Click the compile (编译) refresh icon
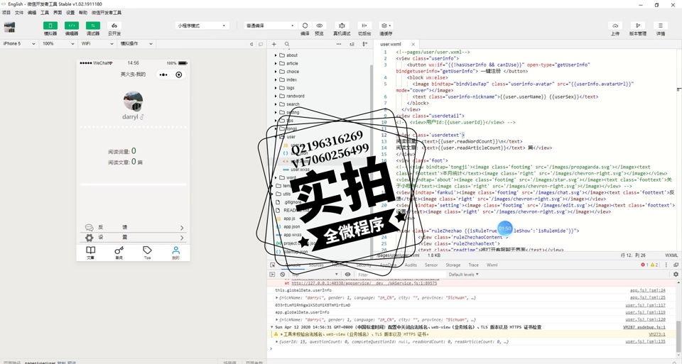Image resolution: width=682 pixels, height=364 pixels. click(305, 26)
